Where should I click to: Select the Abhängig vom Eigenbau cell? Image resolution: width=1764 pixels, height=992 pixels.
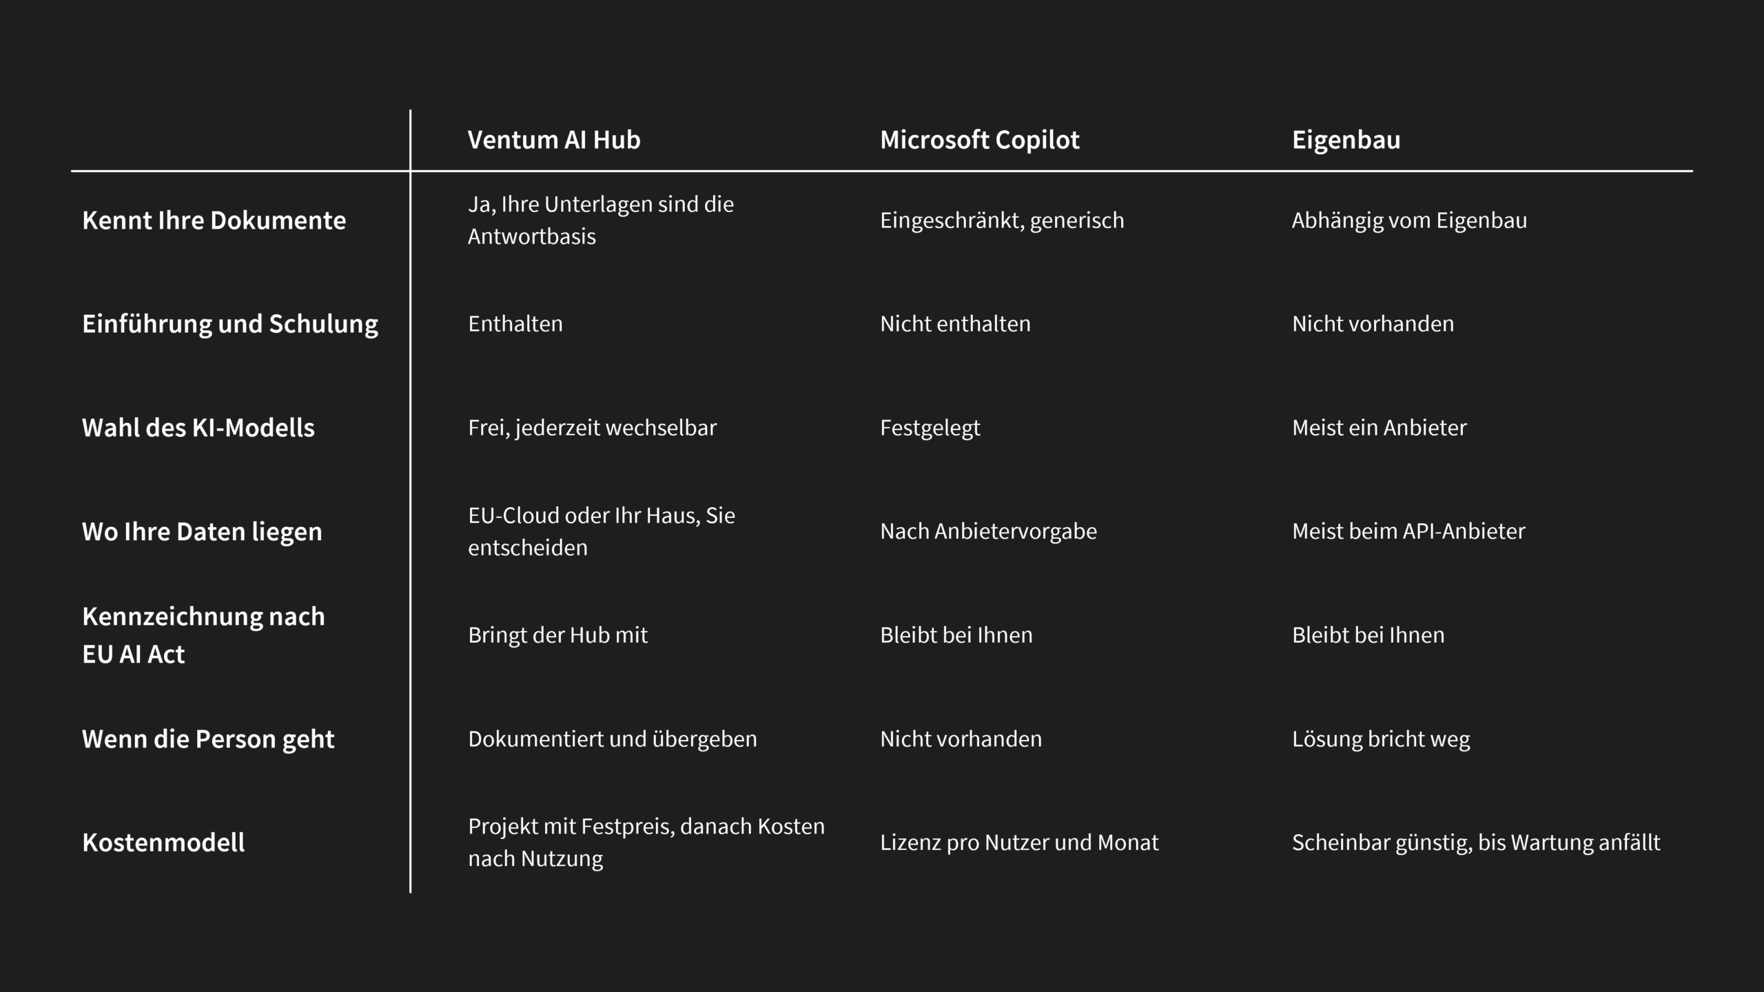(x=1409, y=220)
